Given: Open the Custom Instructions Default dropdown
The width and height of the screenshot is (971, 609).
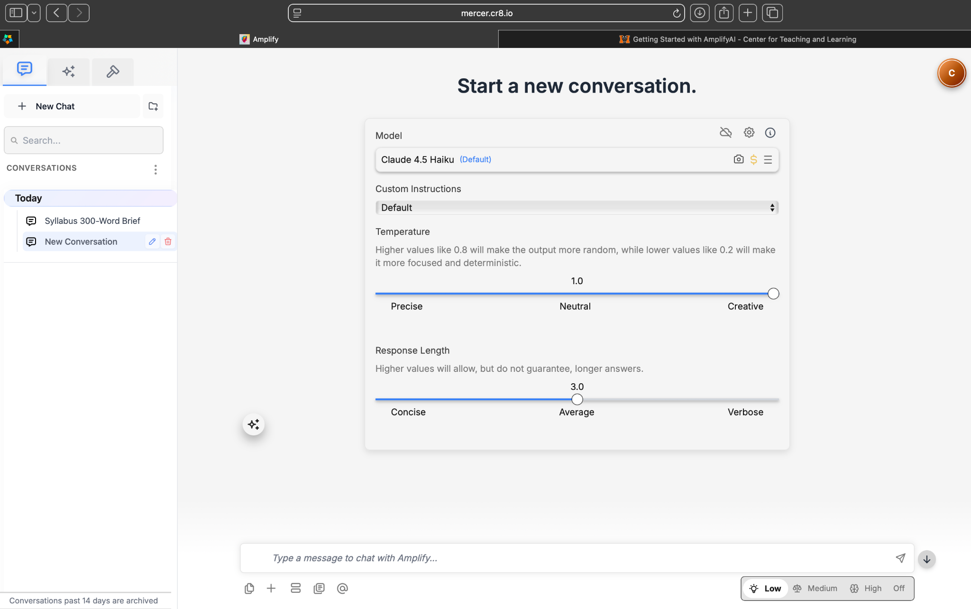Looking at the screenshot, I should 577,208.
